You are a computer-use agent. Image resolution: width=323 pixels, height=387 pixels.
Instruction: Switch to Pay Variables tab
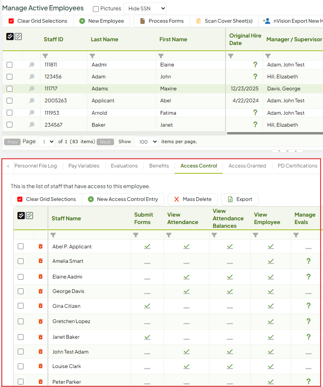tap(84, 166)
